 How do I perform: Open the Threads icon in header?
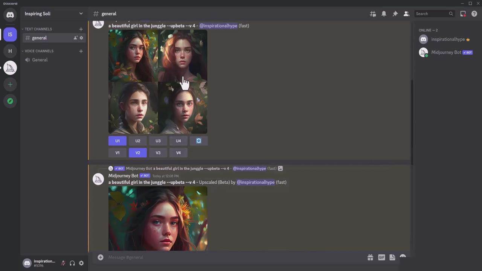pos(373,14)
